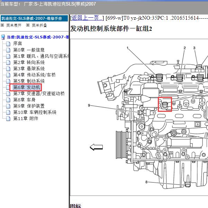Open 第10章 车辆控制系统 chapter
Viewport: 208px width, 208px height.
(35, 112)
